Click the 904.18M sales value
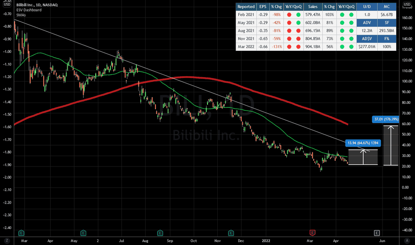The height and width of the screenshot is (245, 415). point(313,47)
